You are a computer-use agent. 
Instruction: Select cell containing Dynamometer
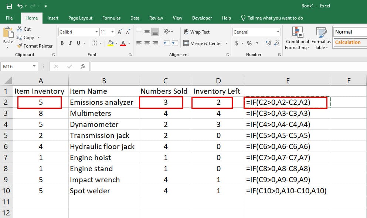(x=104, y=124)
